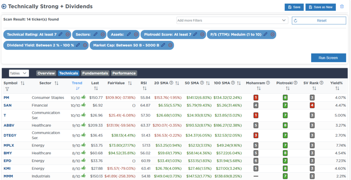Toggle sort on the RSI column
Viewport: 351px width, 180px height.
144,88
